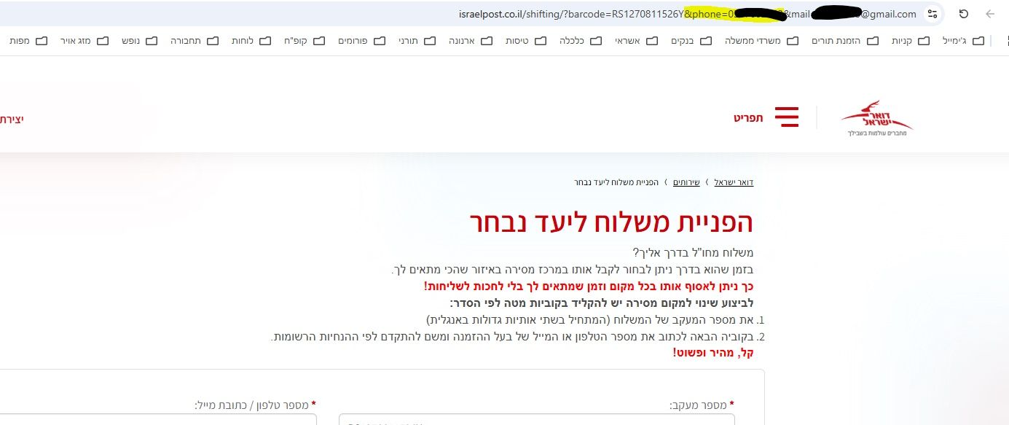1009x425 pixels.
Task: Open the hamburger menu next to תפריט
Action: click(x=786, y=116)
